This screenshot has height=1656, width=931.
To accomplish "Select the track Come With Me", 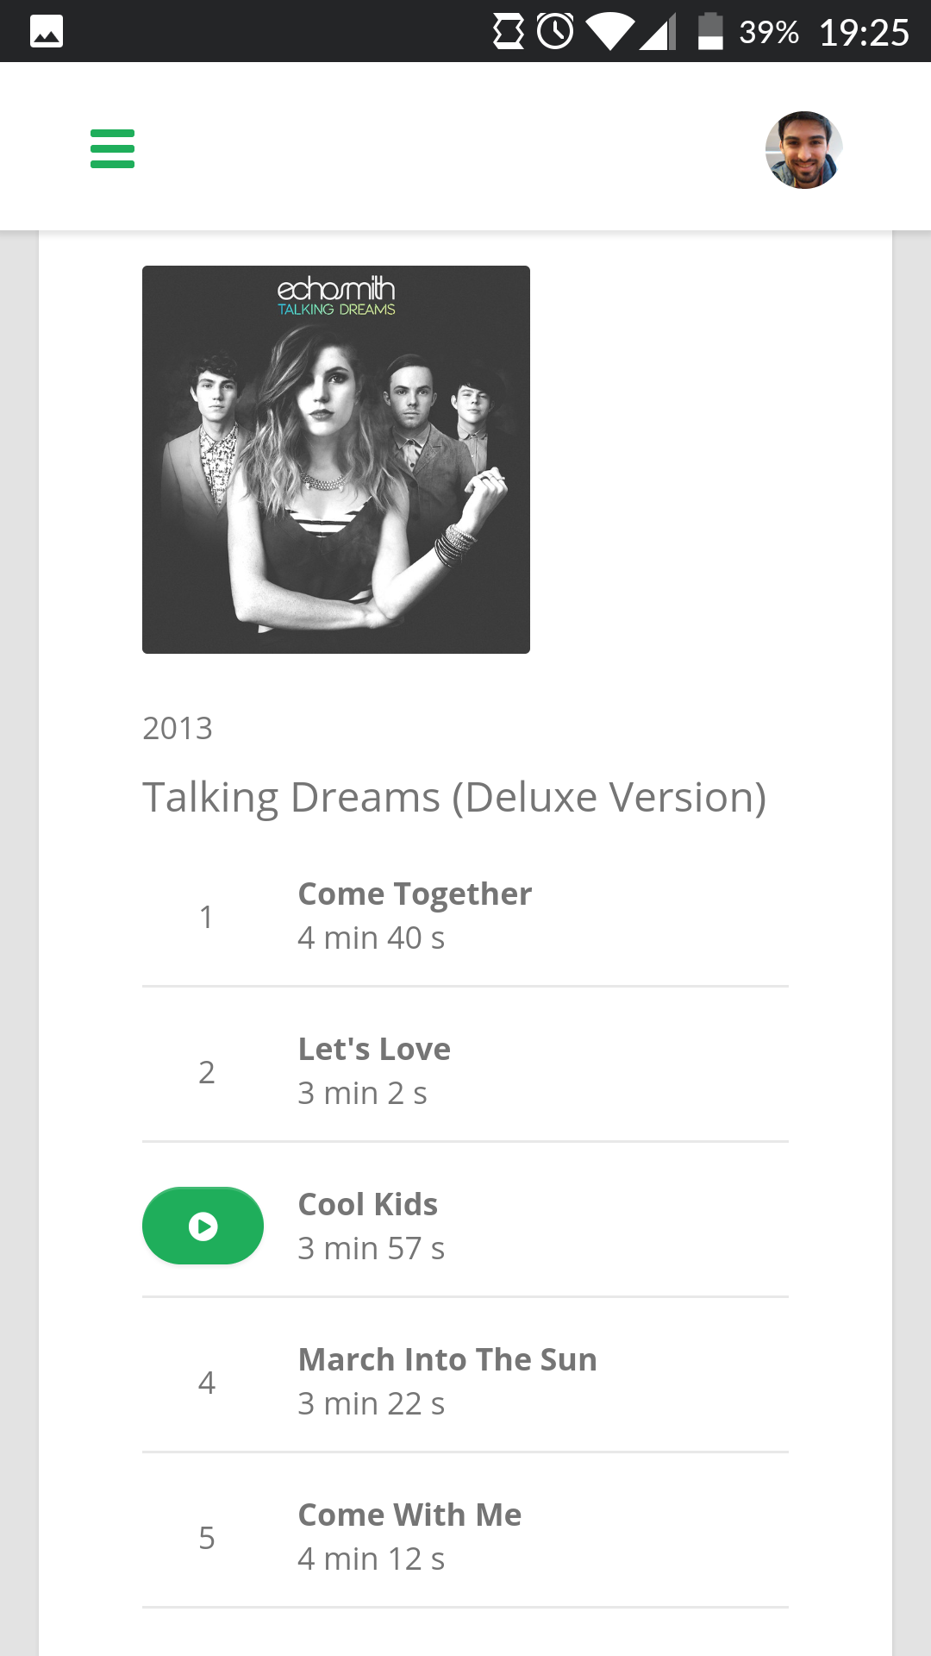I will (x=409, y=1515).
